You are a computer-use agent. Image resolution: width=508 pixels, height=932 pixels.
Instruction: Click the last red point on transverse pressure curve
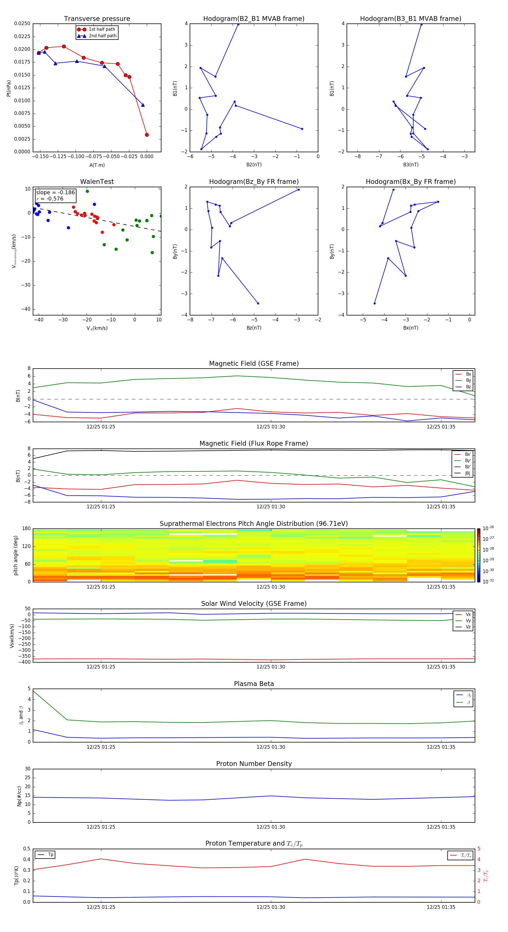[x=147, y=135]
